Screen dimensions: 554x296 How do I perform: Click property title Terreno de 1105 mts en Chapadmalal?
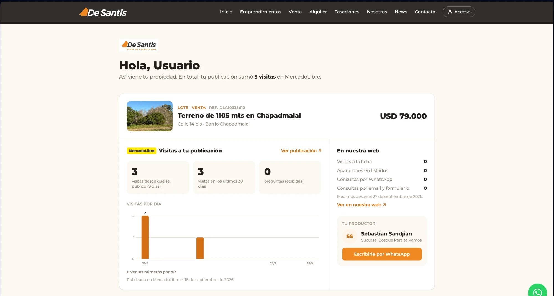239,115
